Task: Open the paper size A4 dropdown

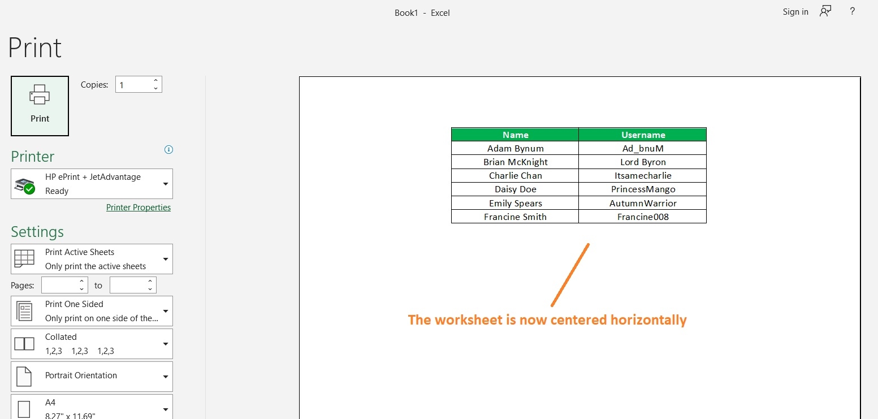Action: (165, 408)
